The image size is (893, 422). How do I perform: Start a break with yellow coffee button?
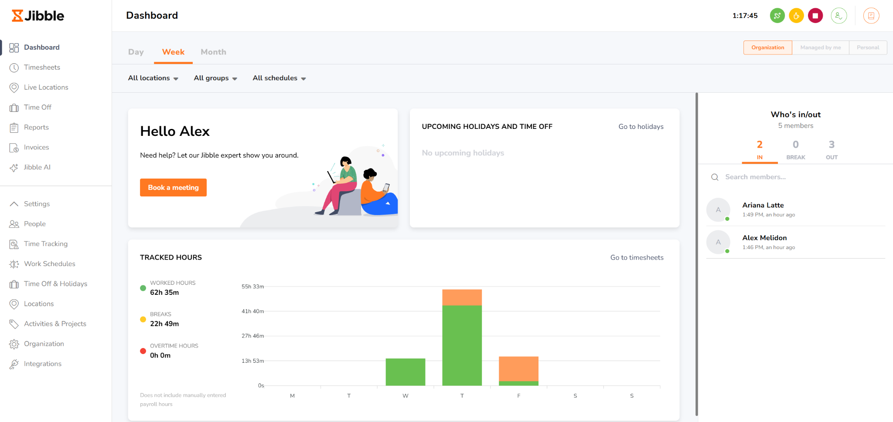point(796,16)
